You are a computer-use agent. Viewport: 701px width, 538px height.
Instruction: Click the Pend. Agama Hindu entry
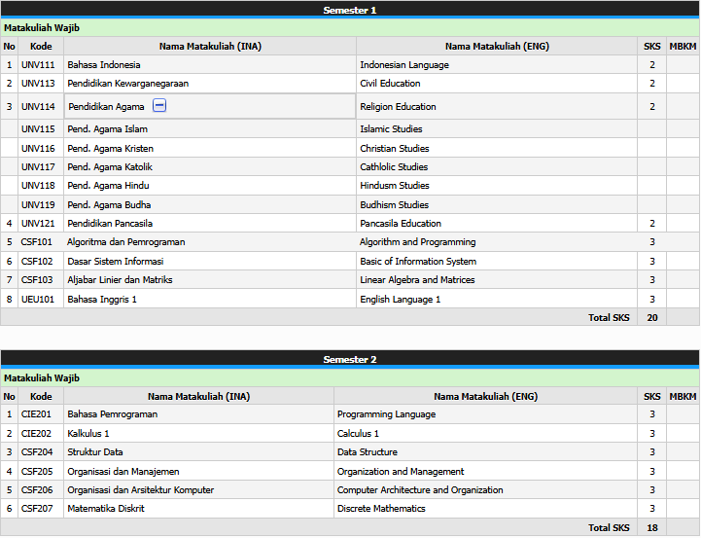tap(108, 186)
